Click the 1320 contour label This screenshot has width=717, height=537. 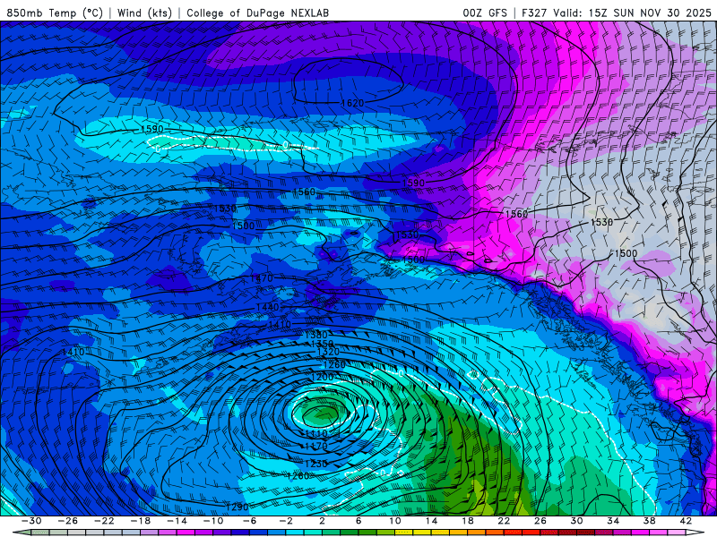click(x=328, y=352)
